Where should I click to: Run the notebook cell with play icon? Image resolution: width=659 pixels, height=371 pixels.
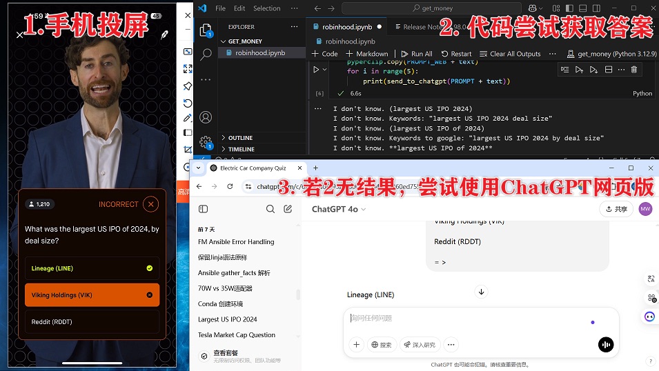[x=316, y=70]
